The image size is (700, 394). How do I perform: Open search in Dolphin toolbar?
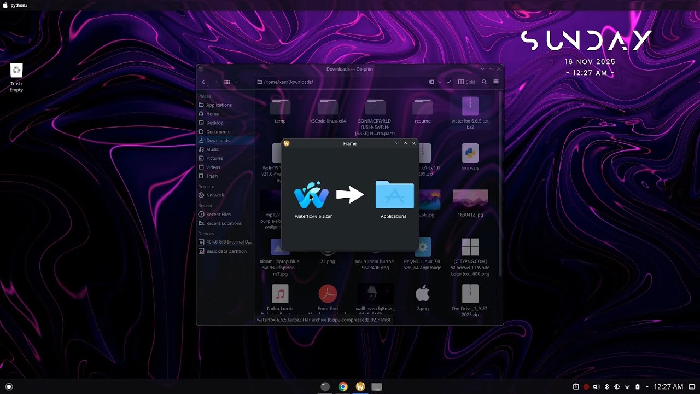tap(484, 82)
